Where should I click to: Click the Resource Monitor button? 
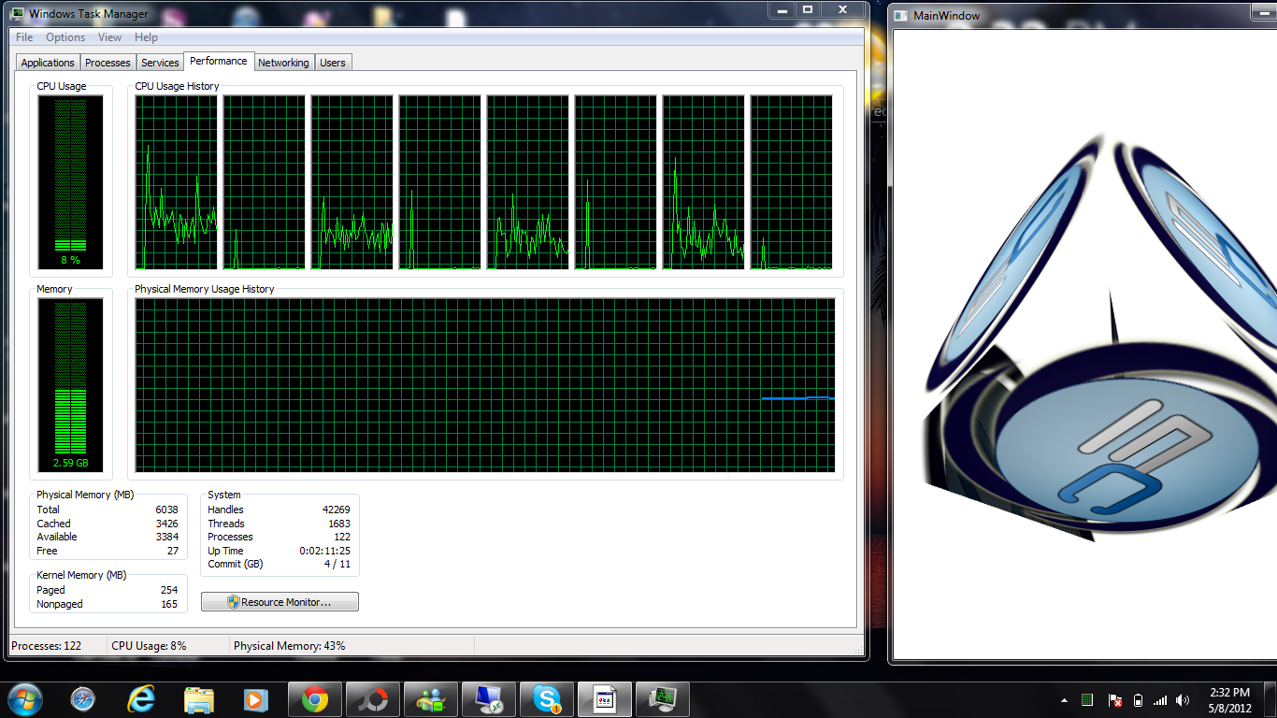coord(280,602)
